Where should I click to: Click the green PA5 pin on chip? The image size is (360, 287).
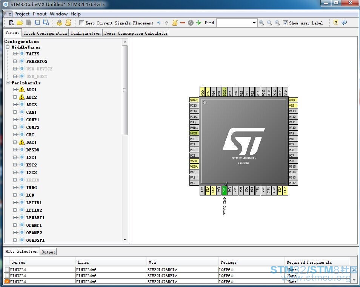coord(224,190)
